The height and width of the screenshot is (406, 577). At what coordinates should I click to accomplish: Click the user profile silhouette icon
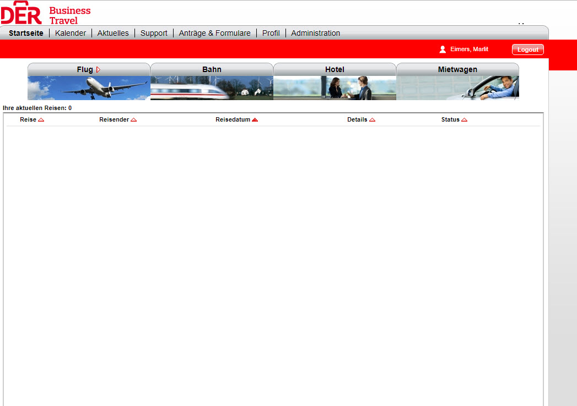coord(443,49)
